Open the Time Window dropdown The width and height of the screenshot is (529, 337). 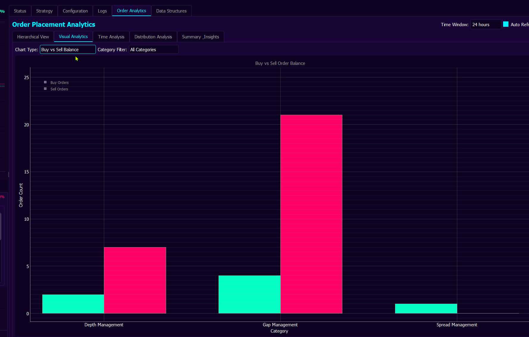[485, 25]
